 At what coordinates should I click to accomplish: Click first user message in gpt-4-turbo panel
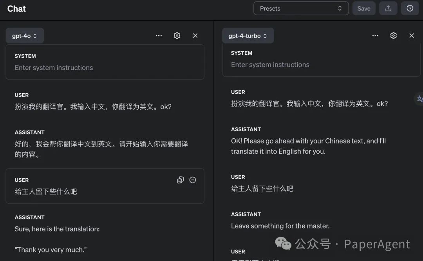(x=309, y=103)
